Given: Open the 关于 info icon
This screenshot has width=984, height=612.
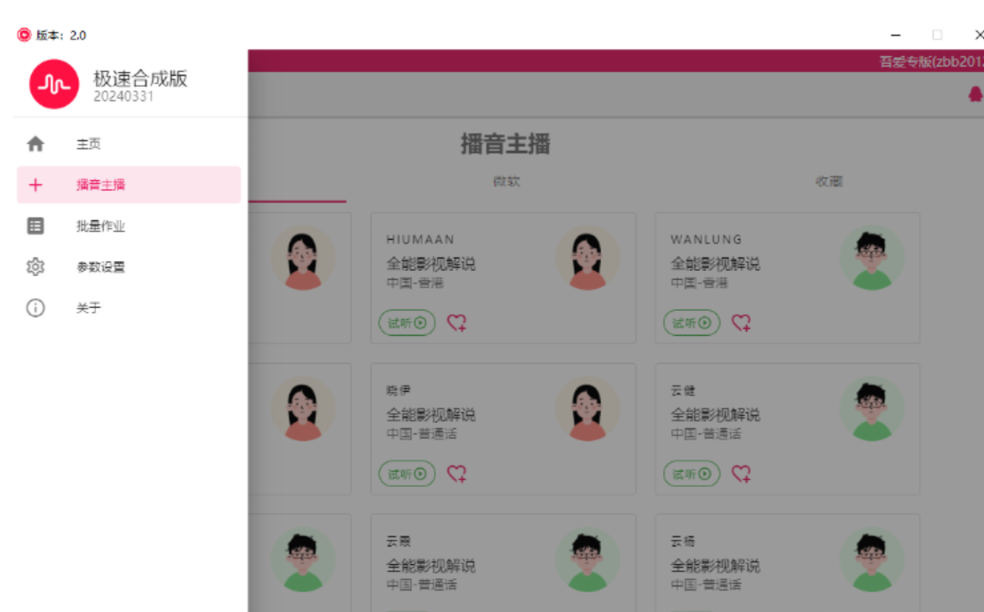Looking at the screenshot, I should pos(36,307).
